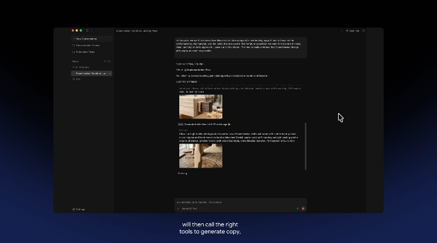Click the user prompt message bubble
The width and height of the screenshot is (437, 243).
point(240,47)
